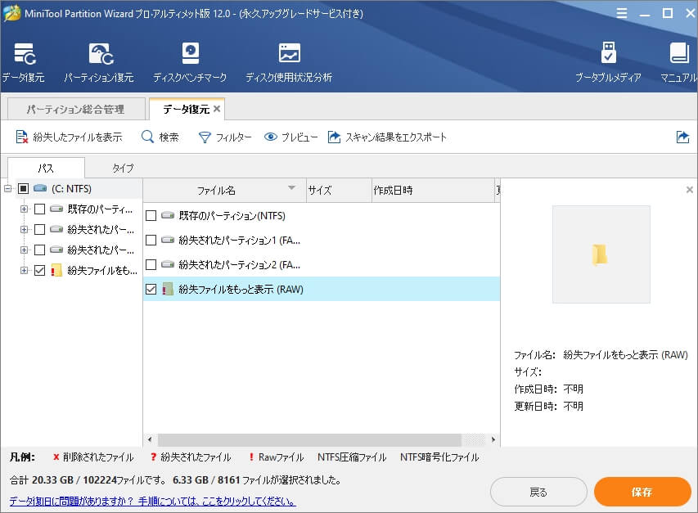698x513 pixels.
Task: Open the ブータブルメディア builder
Action: pyautogui.click(x=608, y=62)
